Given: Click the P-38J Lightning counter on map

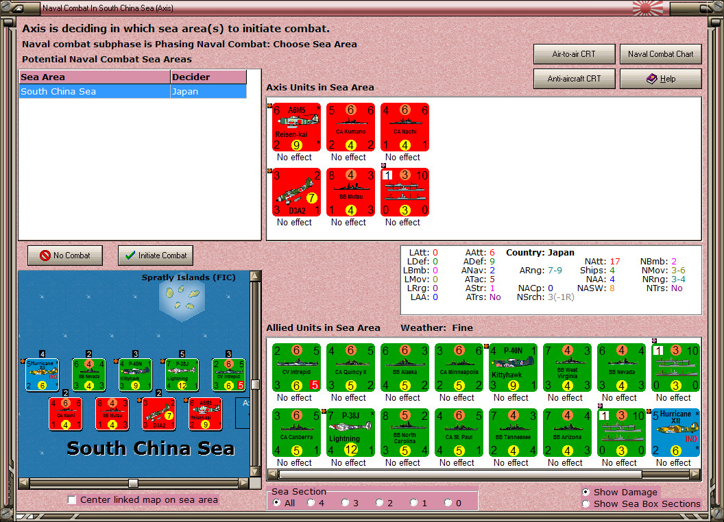Looking at the screenshot, I should 182,375.
